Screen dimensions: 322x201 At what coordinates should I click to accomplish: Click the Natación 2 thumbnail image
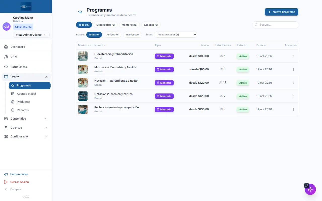click(83, 96)
